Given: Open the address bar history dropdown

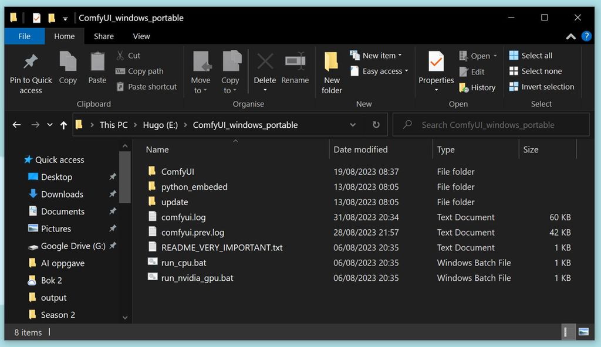Looking at the screenshot, I should (x=353, y=125).
